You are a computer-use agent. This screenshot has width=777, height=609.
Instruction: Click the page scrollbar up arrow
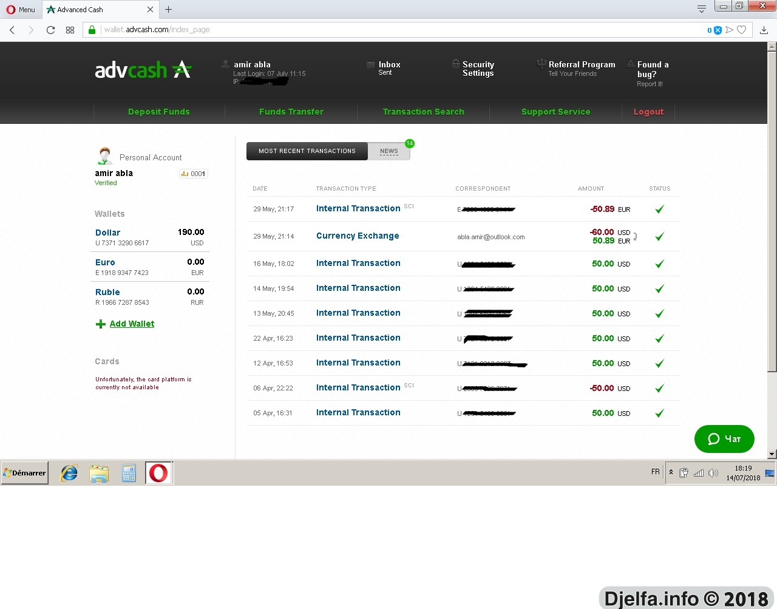(772, 46)
